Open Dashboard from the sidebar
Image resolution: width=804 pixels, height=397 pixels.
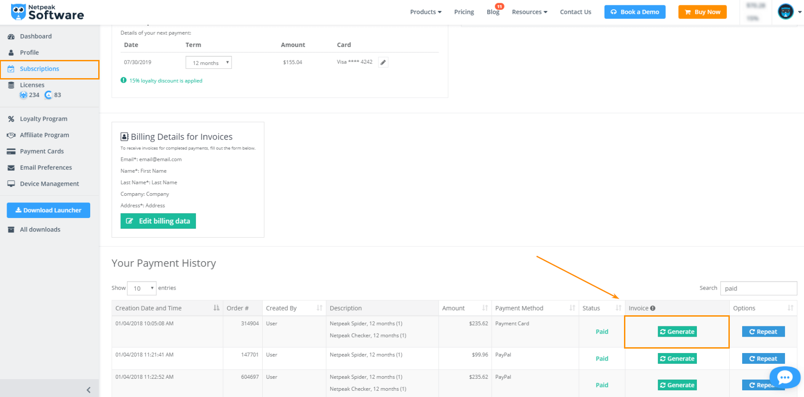(36, 36)
